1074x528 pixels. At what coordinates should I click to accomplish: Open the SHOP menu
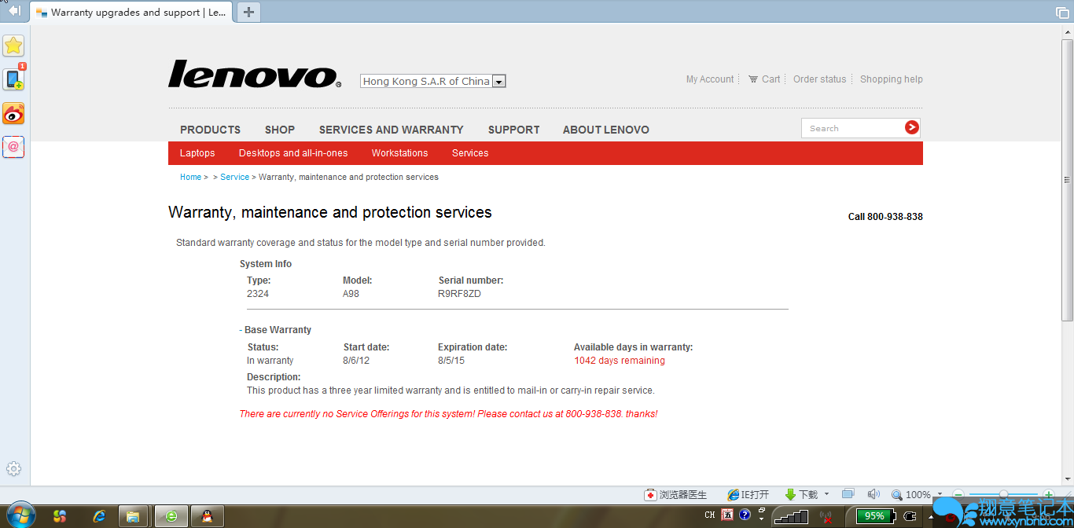point(280,130)
